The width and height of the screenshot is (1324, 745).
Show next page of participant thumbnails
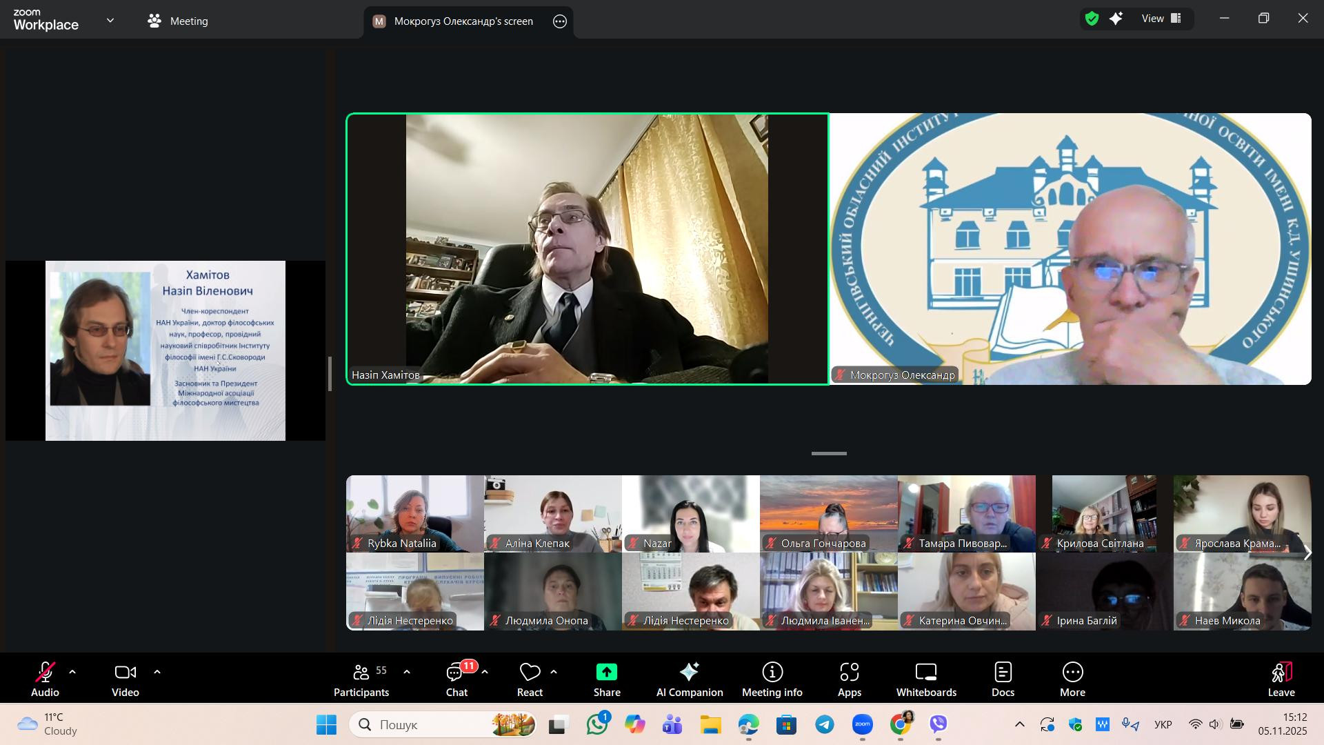click(x=1307, y=553)
